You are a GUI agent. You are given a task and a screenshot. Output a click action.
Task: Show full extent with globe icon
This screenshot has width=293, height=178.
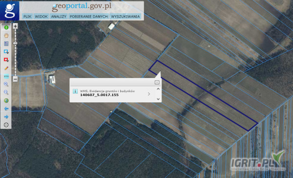6,100
